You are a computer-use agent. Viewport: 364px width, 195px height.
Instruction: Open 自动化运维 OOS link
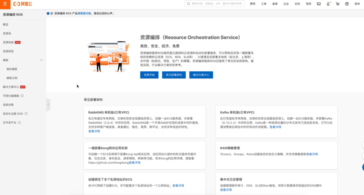[x=13, y=114]
